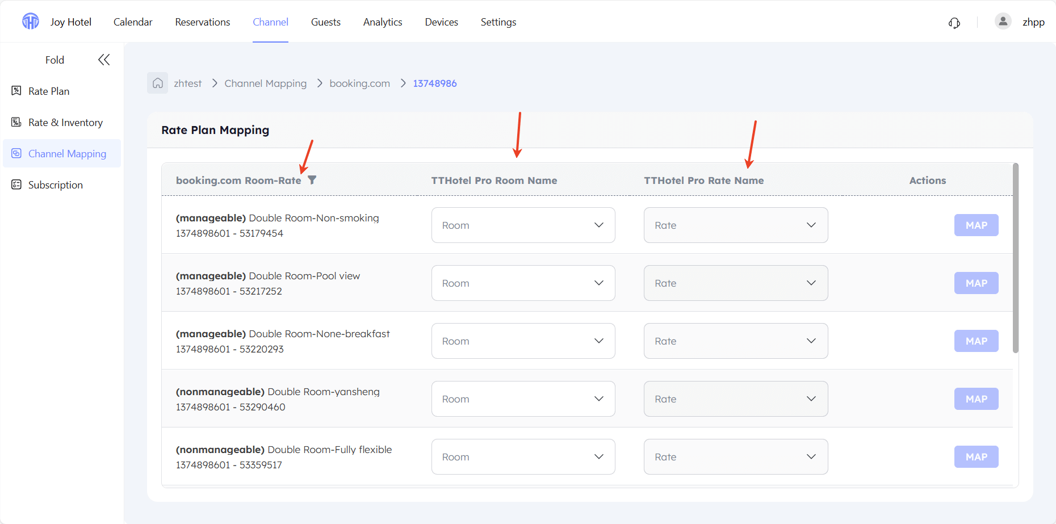This screenshot has height=524, width=1056.
Task: Open the Devices tab
Action: pyautogui.click(x=442, y=22)
